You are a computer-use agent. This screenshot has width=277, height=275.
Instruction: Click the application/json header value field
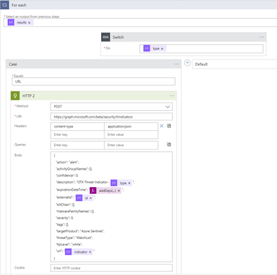pyautogui.click(x=131, y=127)
